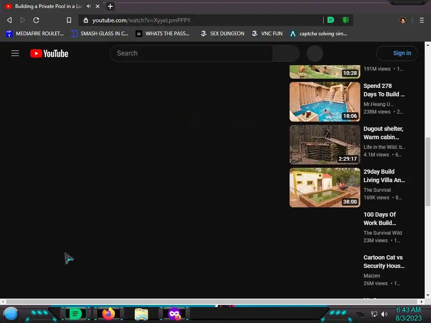Open the SMASH GLASS IN C... bookmark
Screen dimensions: 431x323
99,34
